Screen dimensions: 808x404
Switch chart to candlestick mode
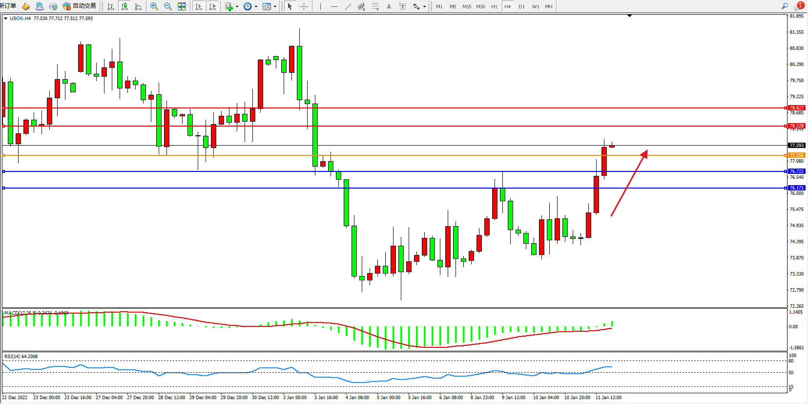point(124,6)
